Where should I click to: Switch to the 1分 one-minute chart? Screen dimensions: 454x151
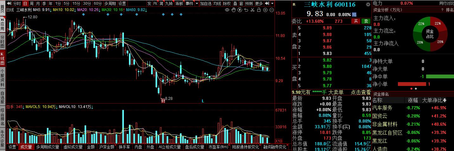[x=58, y=3]
